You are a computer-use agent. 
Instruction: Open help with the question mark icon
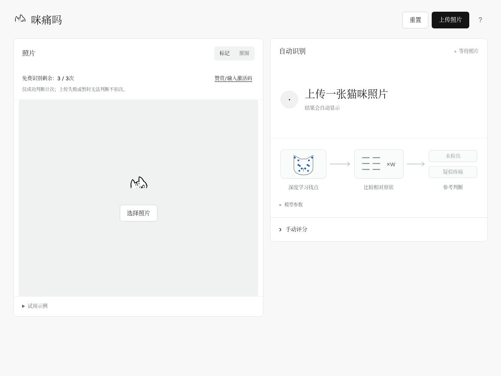click(480, 20)
